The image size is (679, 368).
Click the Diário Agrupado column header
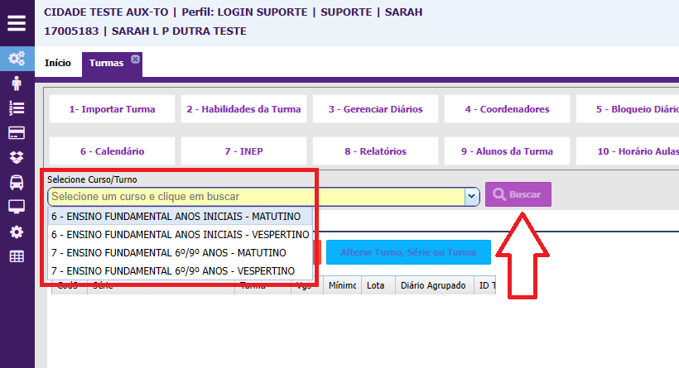point(430,285)
